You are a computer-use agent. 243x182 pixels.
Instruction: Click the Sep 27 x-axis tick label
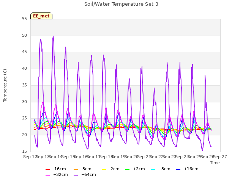point(221,157)
